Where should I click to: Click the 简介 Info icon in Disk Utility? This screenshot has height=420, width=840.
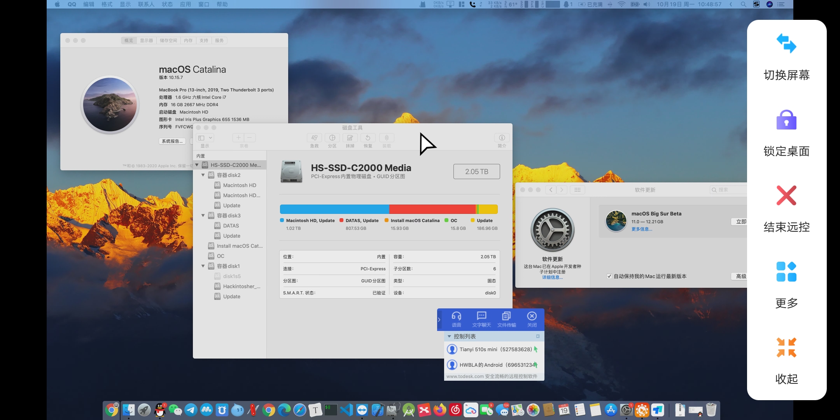click(502, 138)
